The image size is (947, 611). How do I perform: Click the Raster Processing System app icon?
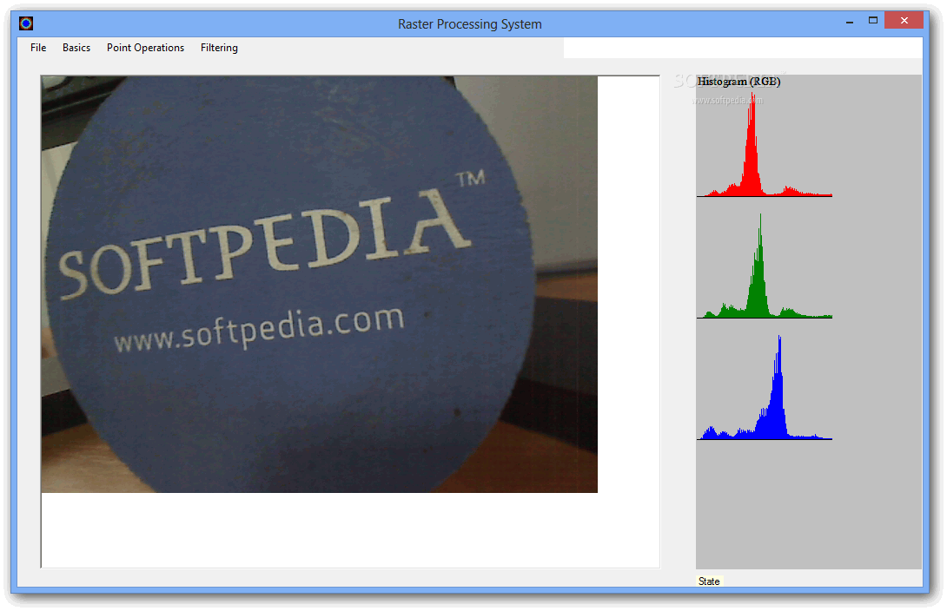pyautogui.click(x=26, y=23)
